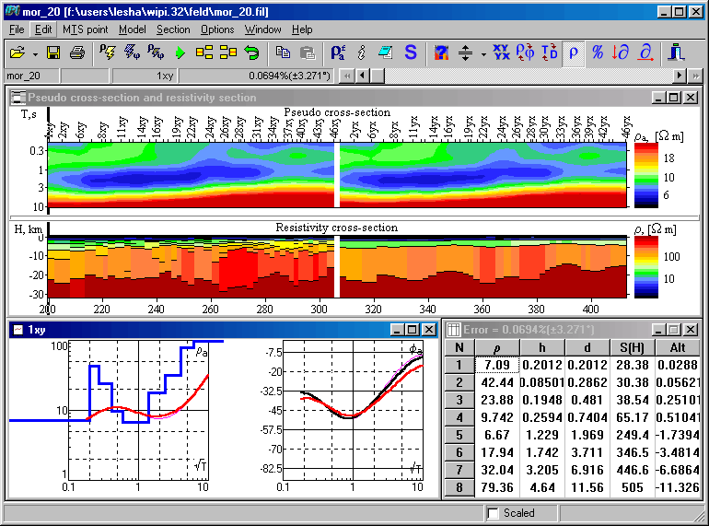
Task: Open the Section menu
Action: [x=173, y=29]
